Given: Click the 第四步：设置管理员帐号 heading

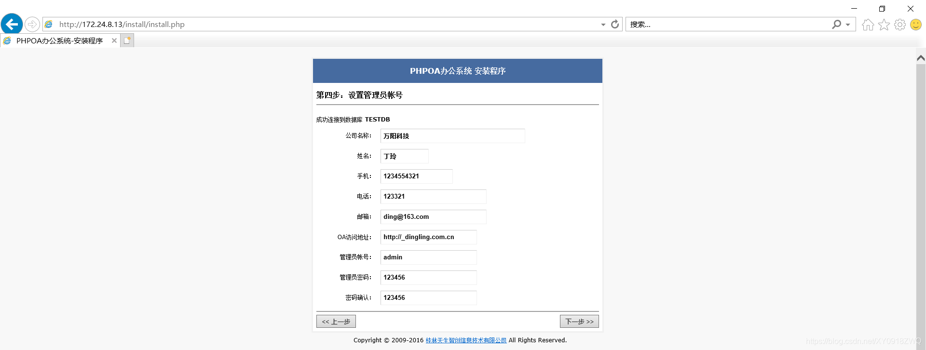Looking at the screenshot, I should coord(359,95).
